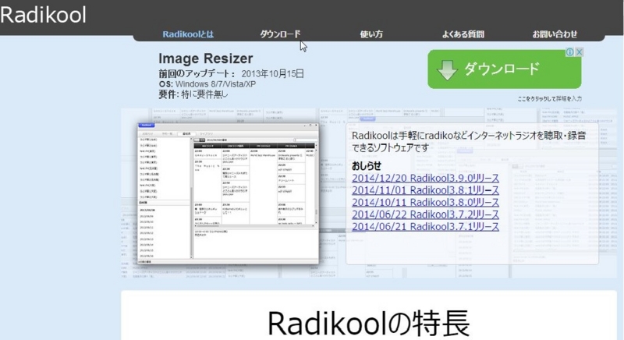Click the down-arrow icon on green button
Image resolution: width=624 pixels, height=340 pixels.
pyautogui.click(x=447, y=70)
